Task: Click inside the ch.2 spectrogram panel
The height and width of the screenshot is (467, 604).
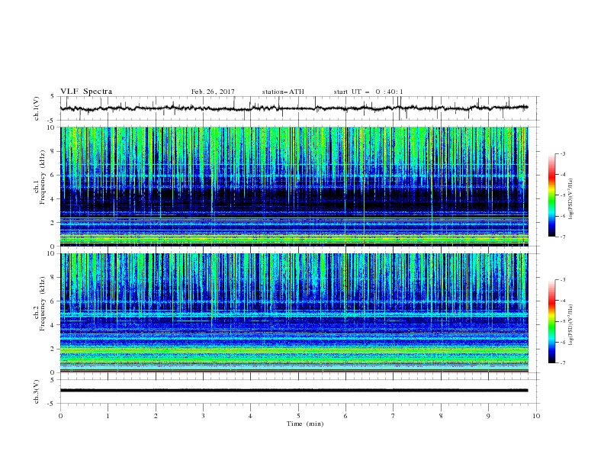Action: [x=294, y=313]
